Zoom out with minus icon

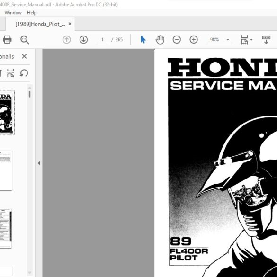(x=177, y=40)
